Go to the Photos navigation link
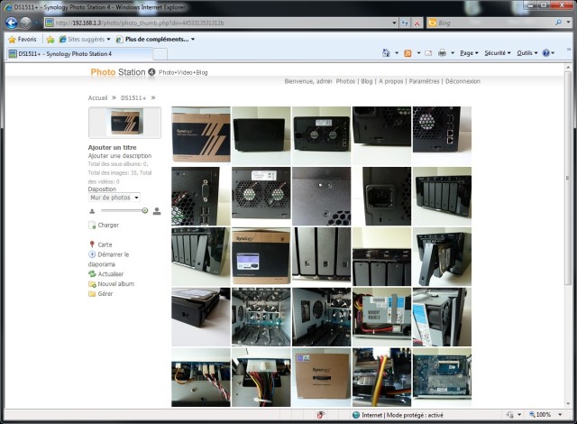This screenshot has width=577, height=424. [345, 81]
